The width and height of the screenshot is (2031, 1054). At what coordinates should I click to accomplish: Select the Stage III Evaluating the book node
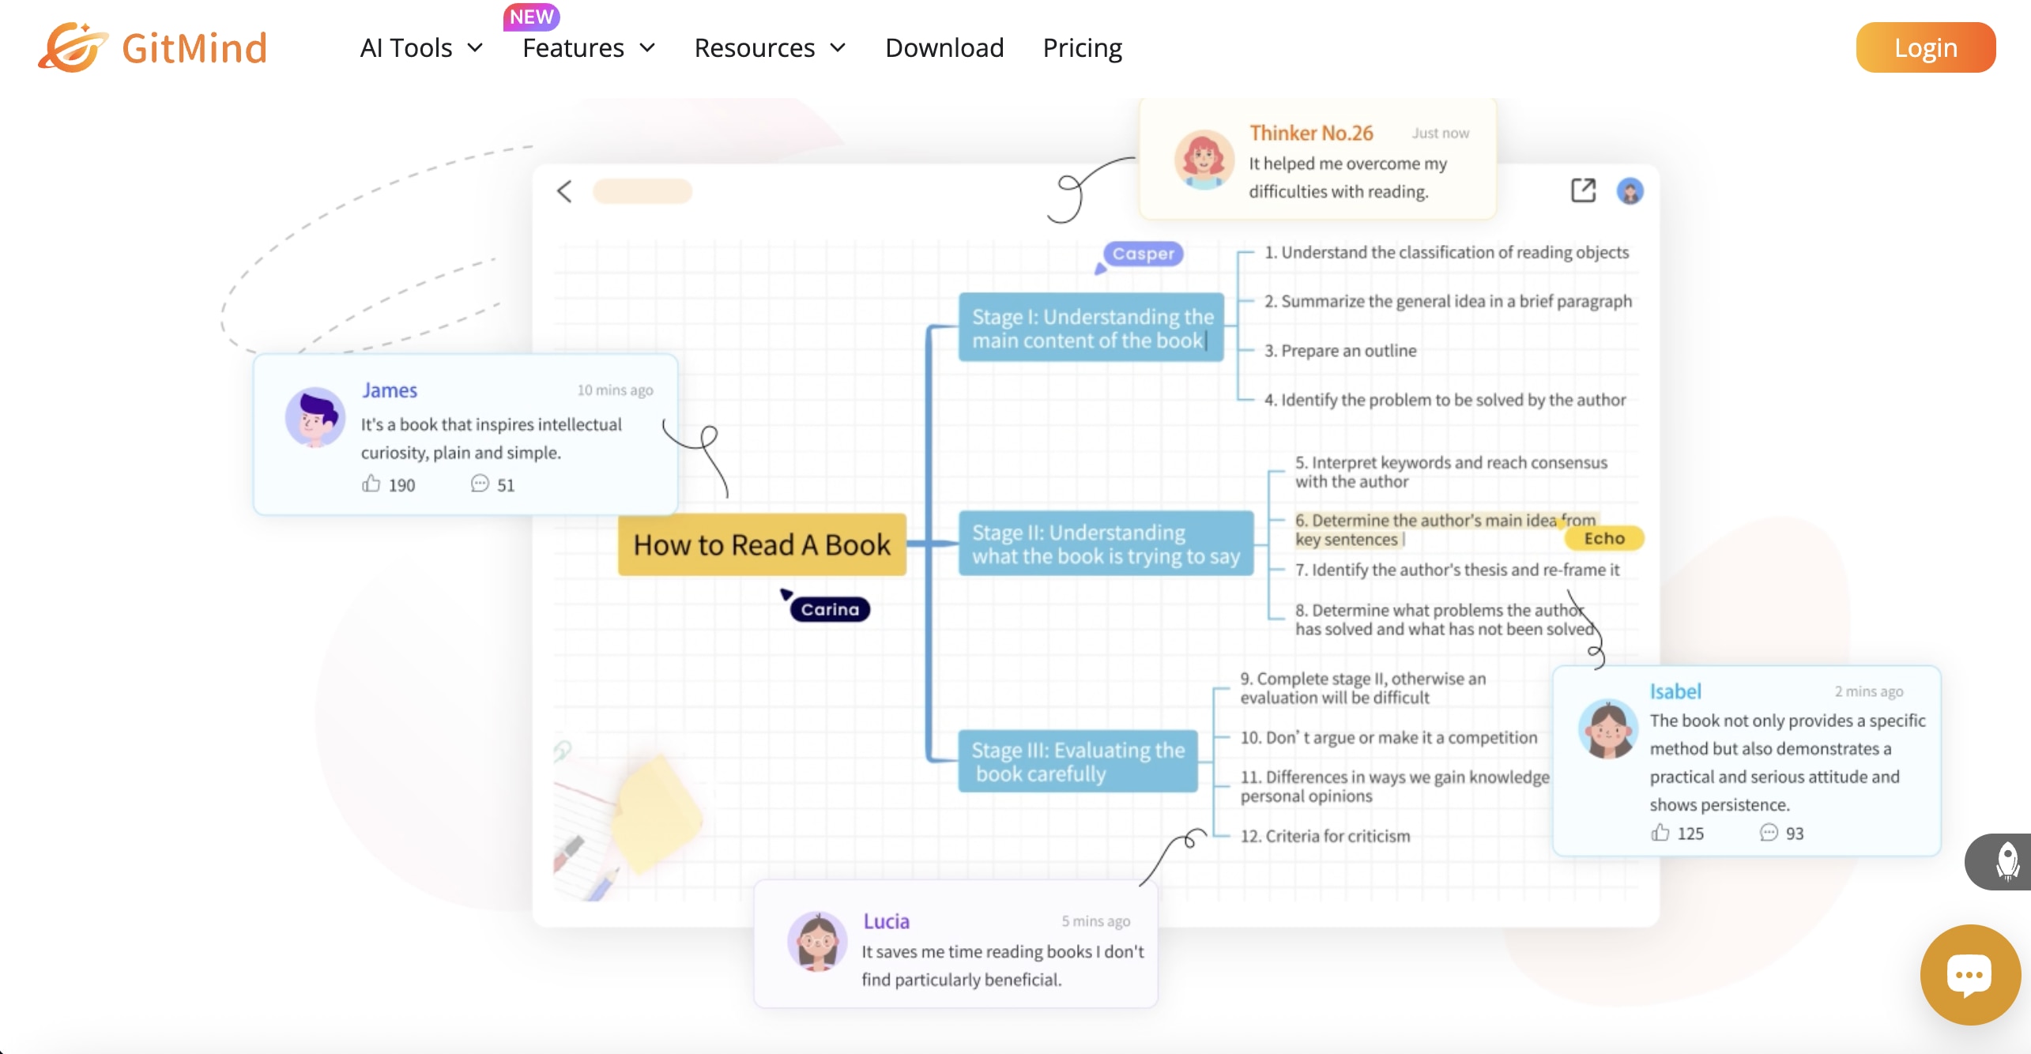[x=1078, y=762]
